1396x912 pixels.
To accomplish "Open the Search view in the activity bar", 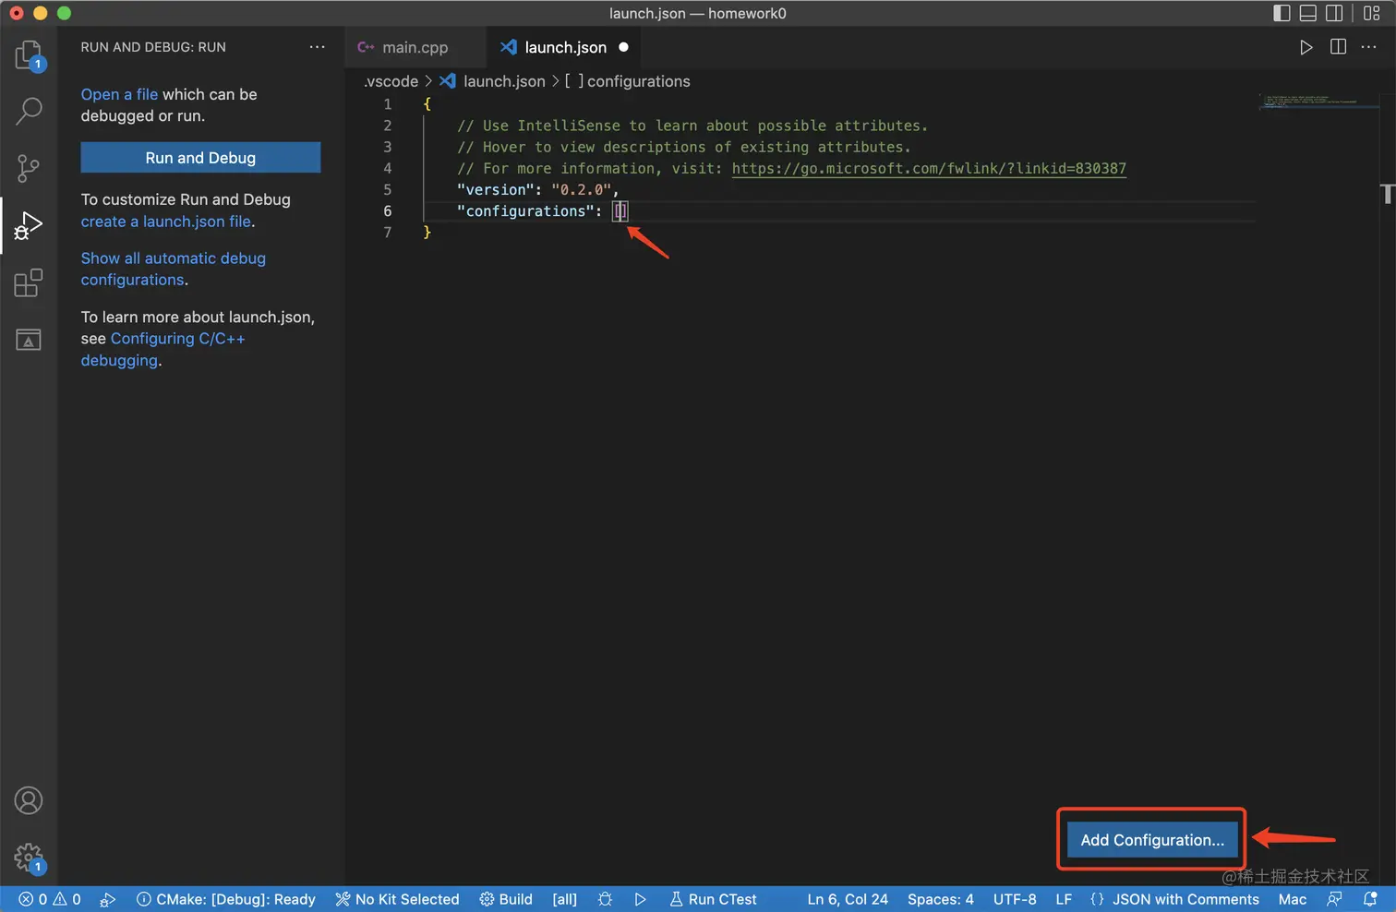I will [29, 112].
